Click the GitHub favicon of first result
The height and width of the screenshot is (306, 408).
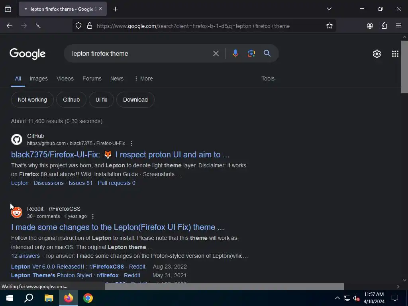tap(17, 139)
